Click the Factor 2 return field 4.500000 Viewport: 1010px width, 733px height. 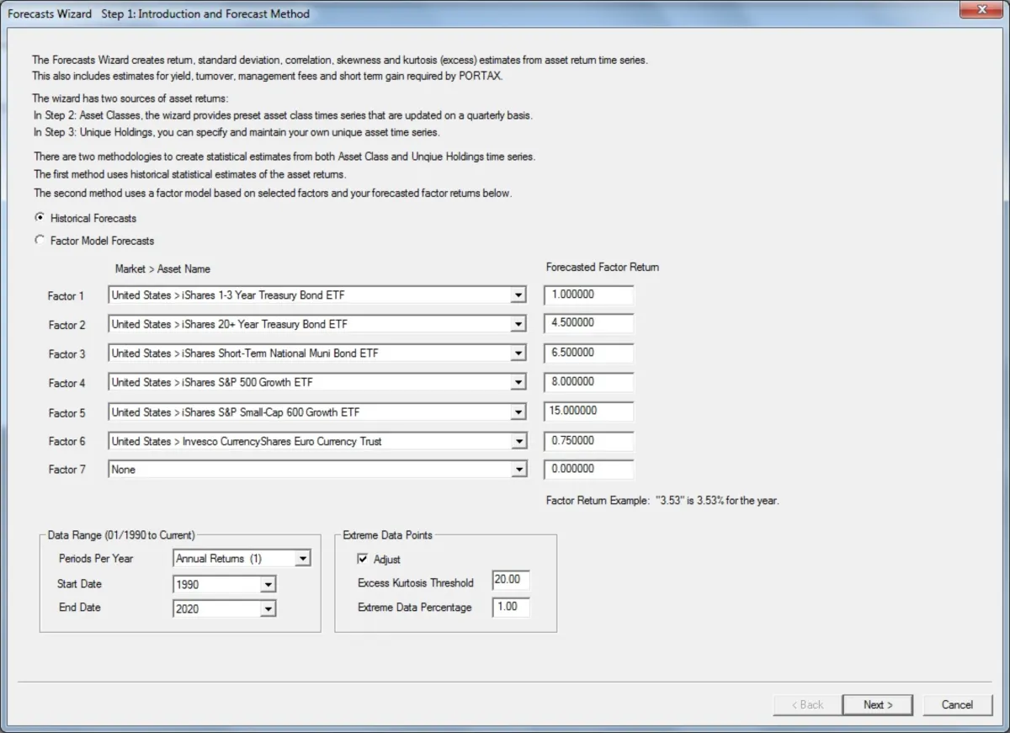tap(588, 324)
